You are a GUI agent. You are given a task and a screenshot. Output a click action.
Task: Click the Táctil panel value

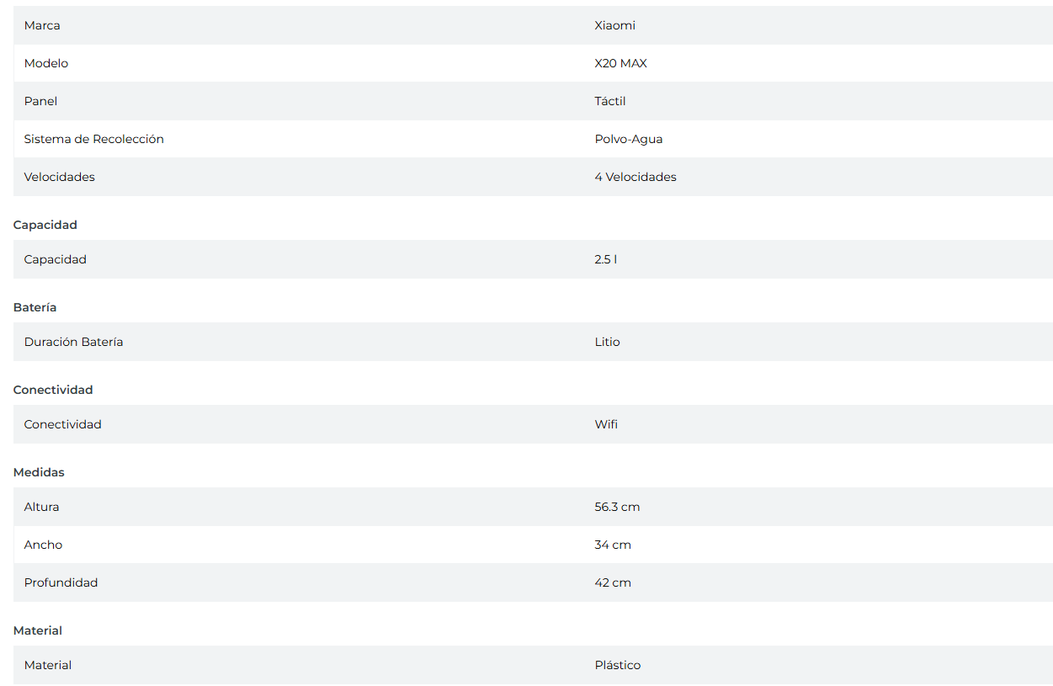click(609, 101)
